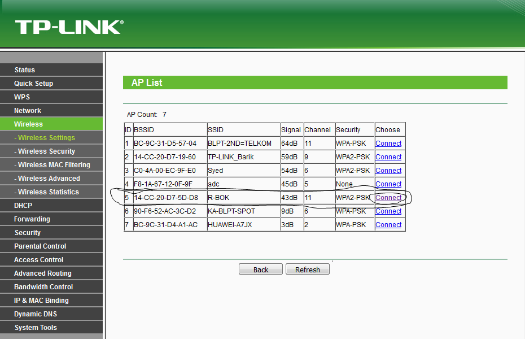Screen dimensions: 525x339
Task: Select BSSID 14-CC-20-D7-5D-D8 cell
Action: click(x=170, y=198)
